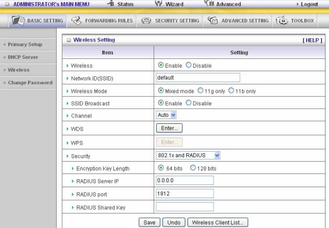
Task: Choose 128 bits encryption key length
Action: coord(193,168)
